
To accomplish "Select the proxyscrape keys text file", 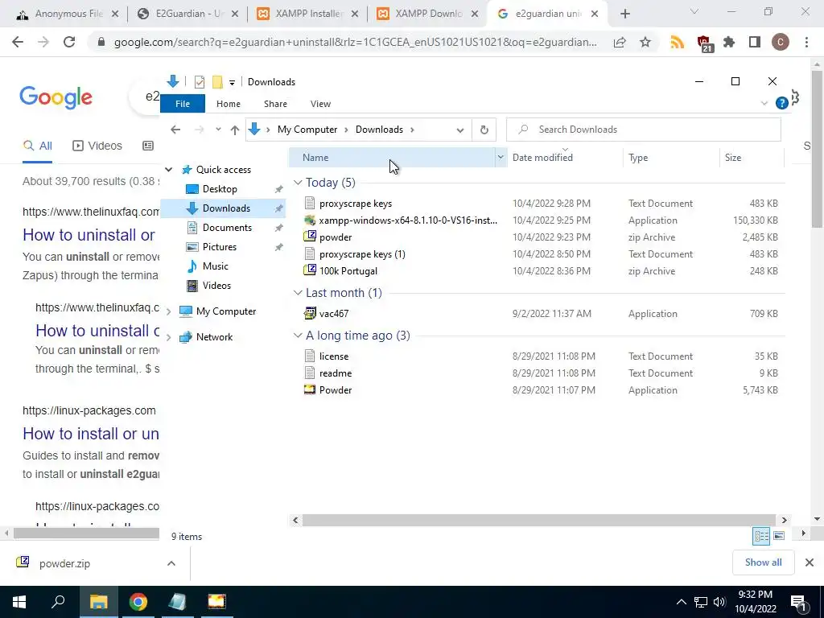I will tap(355, 204).
